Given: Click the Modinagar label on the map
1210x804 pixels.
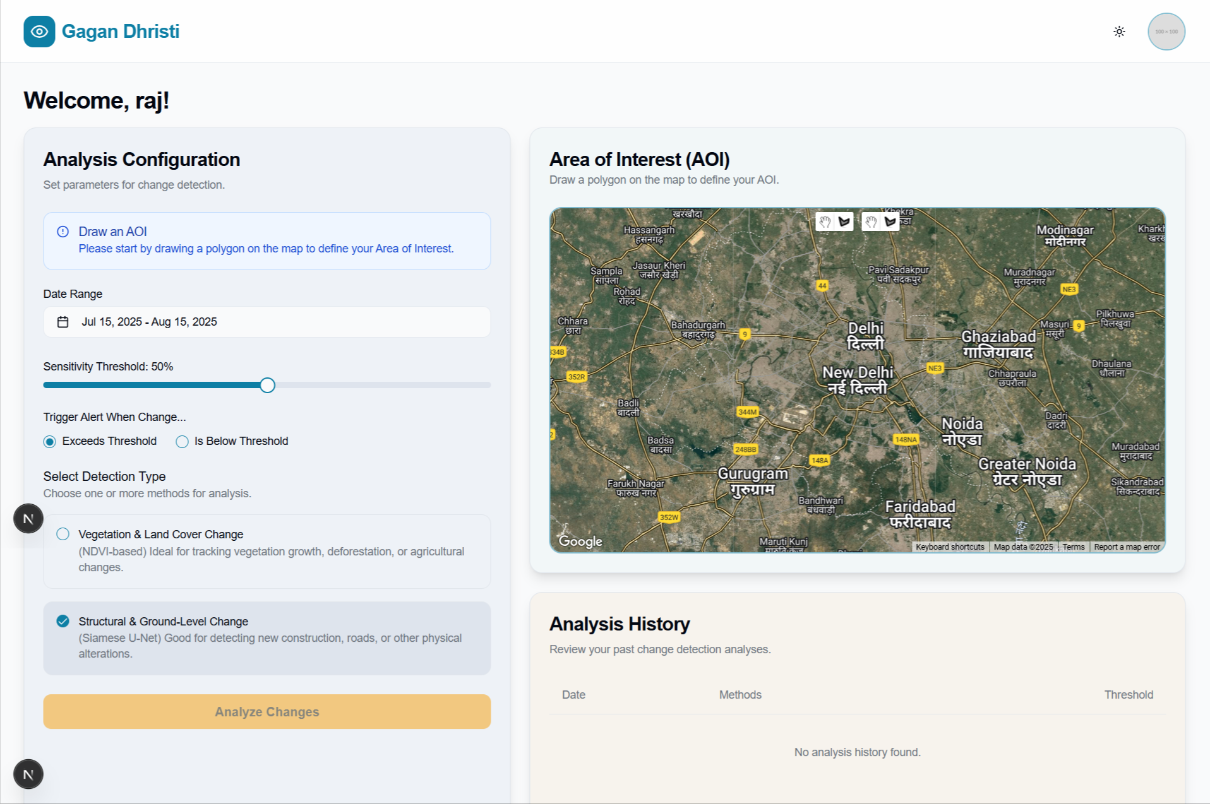Looking at the screenshot, I should click(1065, 235).
